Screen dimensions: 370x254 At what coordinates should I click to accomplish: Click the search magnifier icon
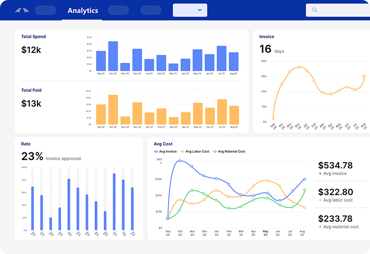[x=315, y=10]
